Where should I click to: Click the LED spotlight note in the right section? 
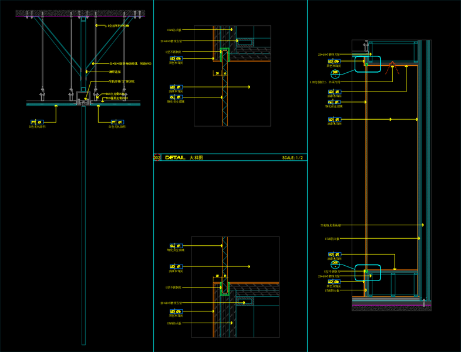tap(325, 82)
